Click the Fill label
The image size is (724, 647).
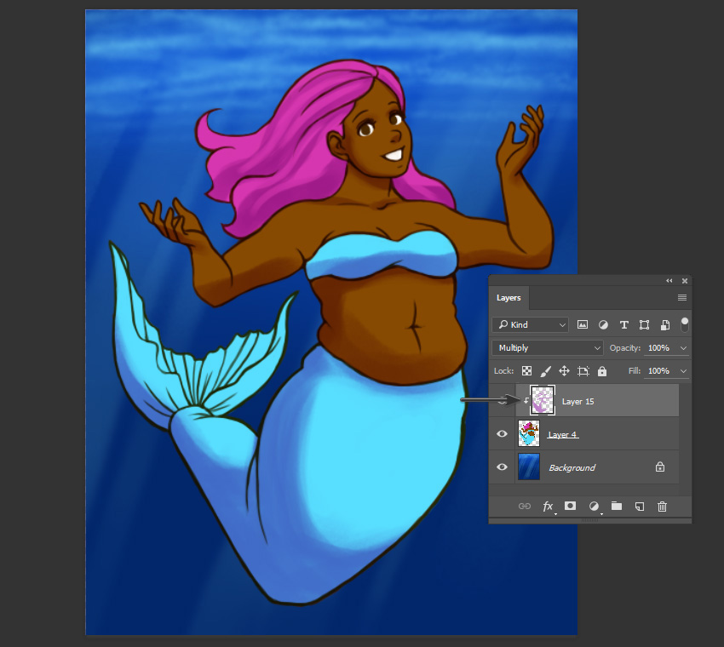click(x=635, y=371)
